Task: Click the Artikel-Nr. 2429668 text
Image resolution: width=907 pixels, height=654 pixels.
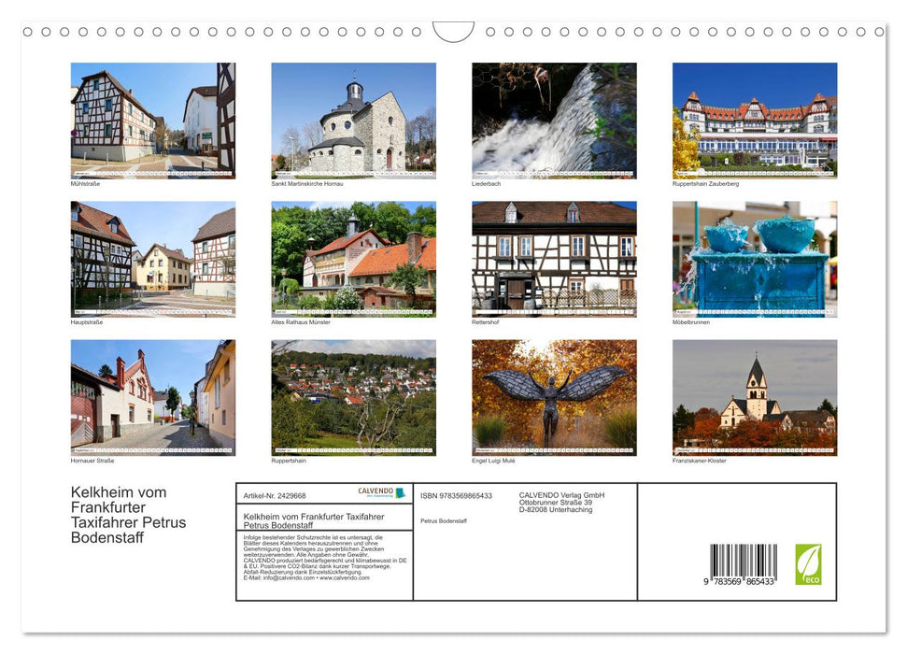Action: coord(275,496)
